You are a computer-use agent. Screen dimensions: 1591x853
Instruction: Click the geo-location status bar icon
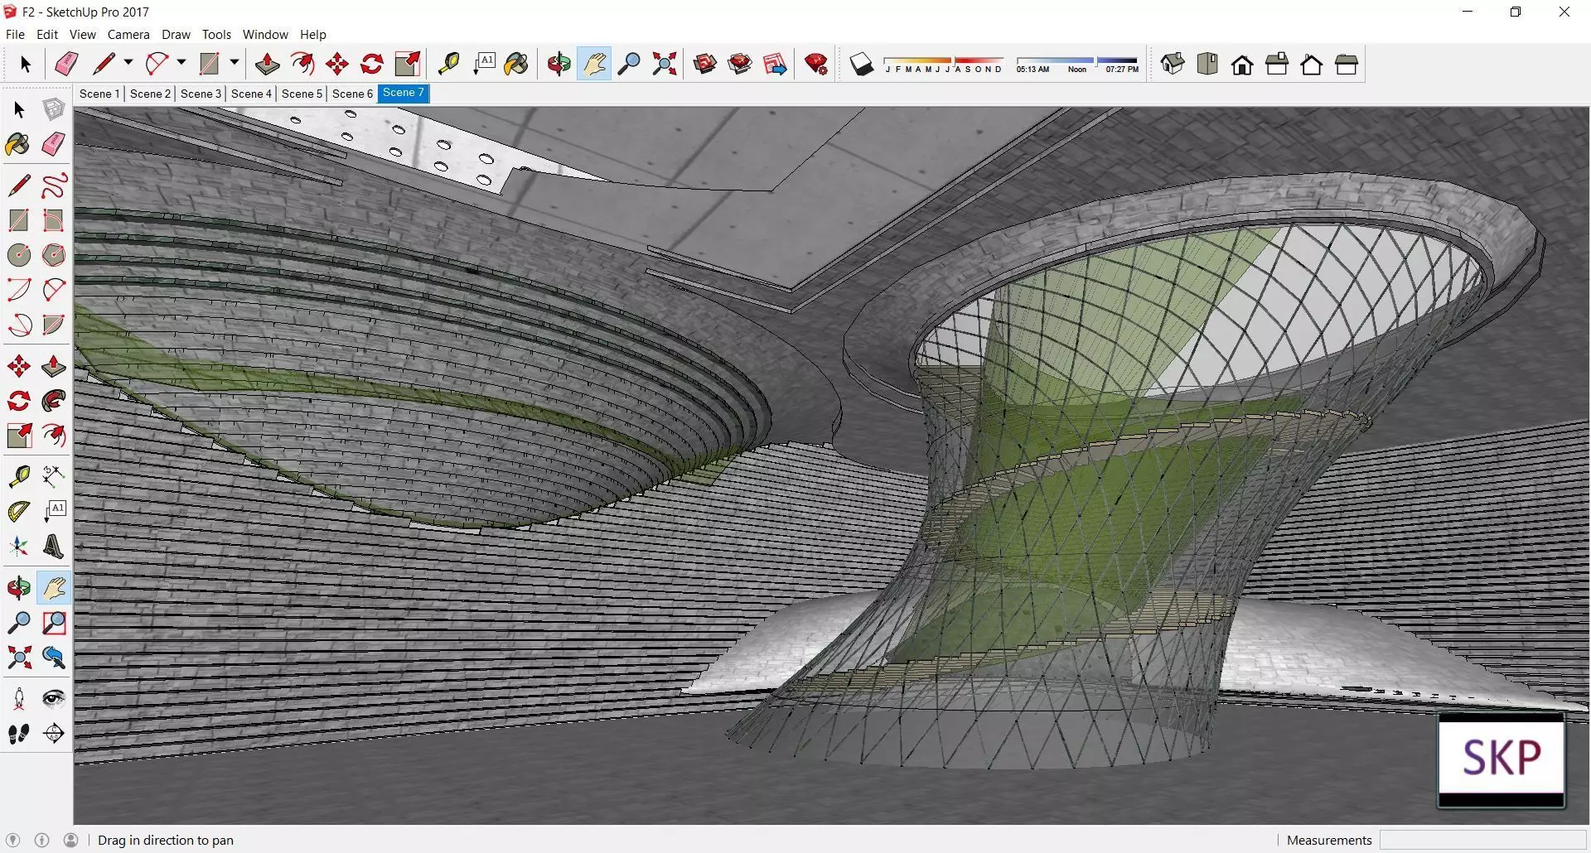(x=13, y=840)
